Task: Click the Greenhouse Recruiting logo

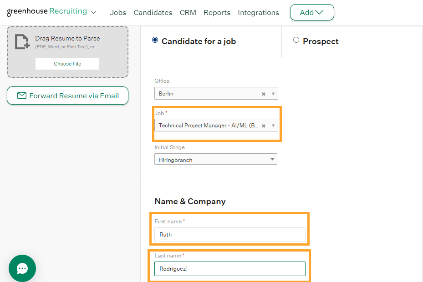Action: pos(47,12)
